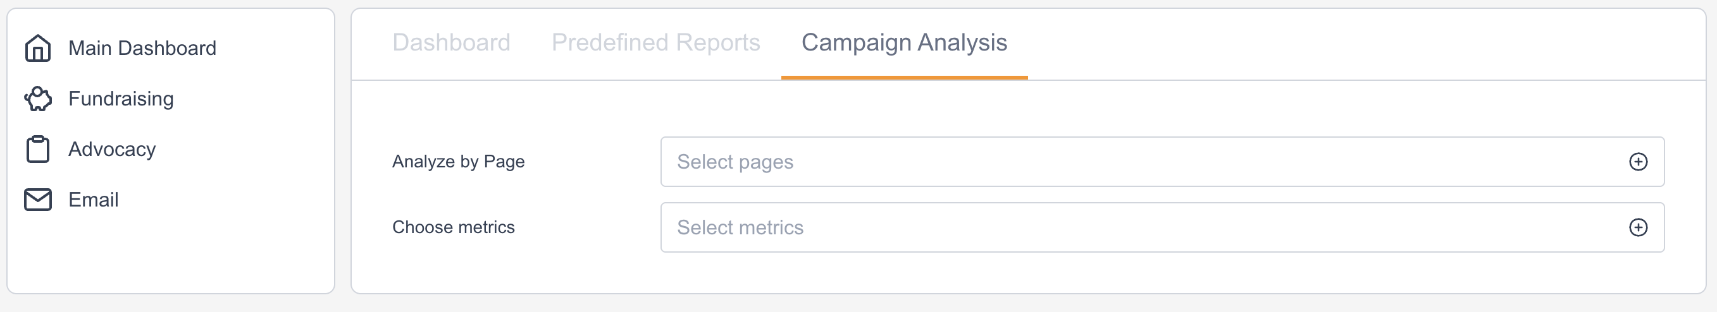The image size is (1717, 312).
Task: Switch to the Dashboard tab
Action: [x=451, y=42]
